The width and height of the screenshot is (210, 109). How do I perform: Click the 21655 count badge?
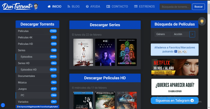(53, 31)
